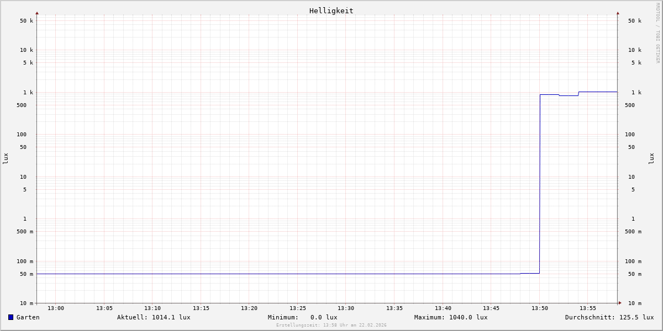Click the red arrow atop the right axis

pyautogui.click(x=618, y=13)
